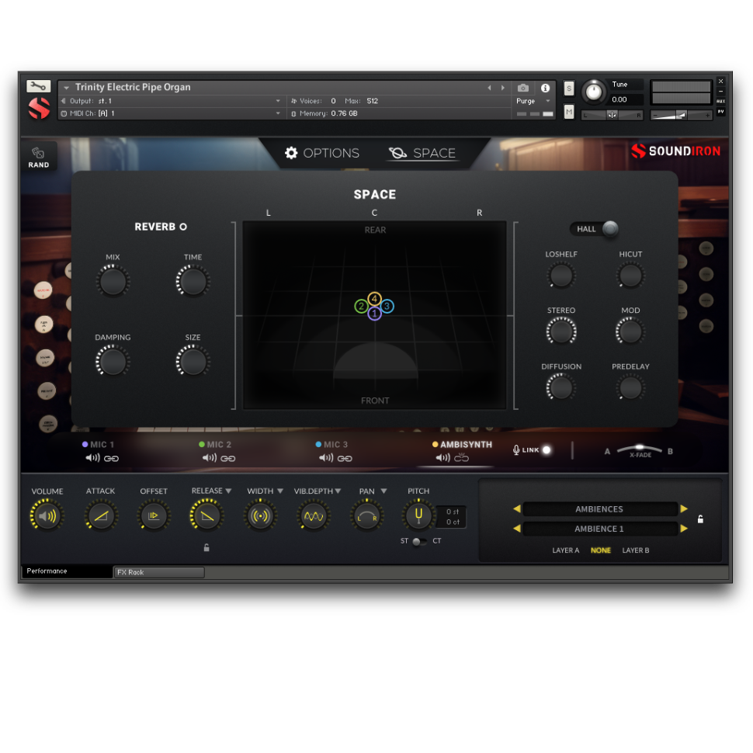Click the reverb MIX knob
Viewport: 753px width, 753px height.
[x=113, y=282]
